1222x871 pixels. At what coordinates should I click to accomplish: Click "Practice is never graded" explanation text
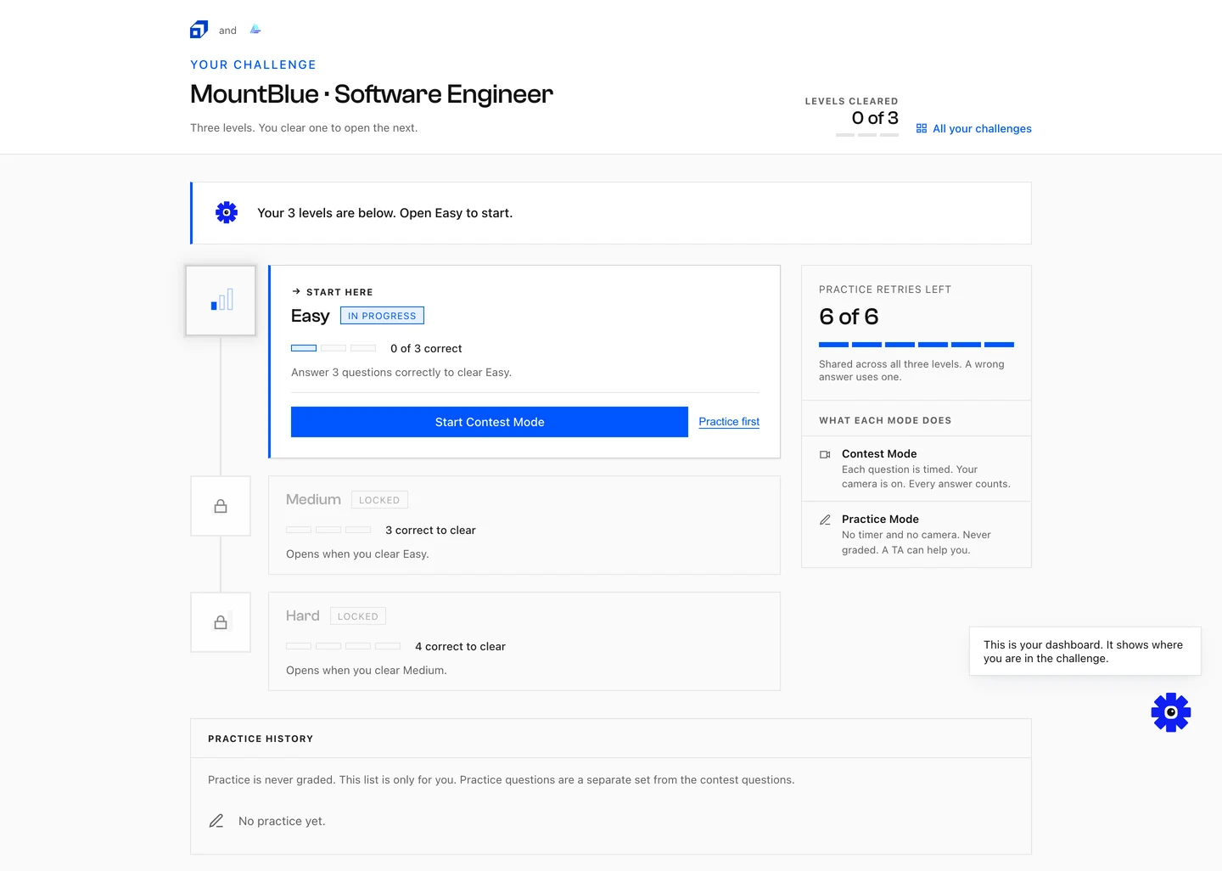pos(502,780)
